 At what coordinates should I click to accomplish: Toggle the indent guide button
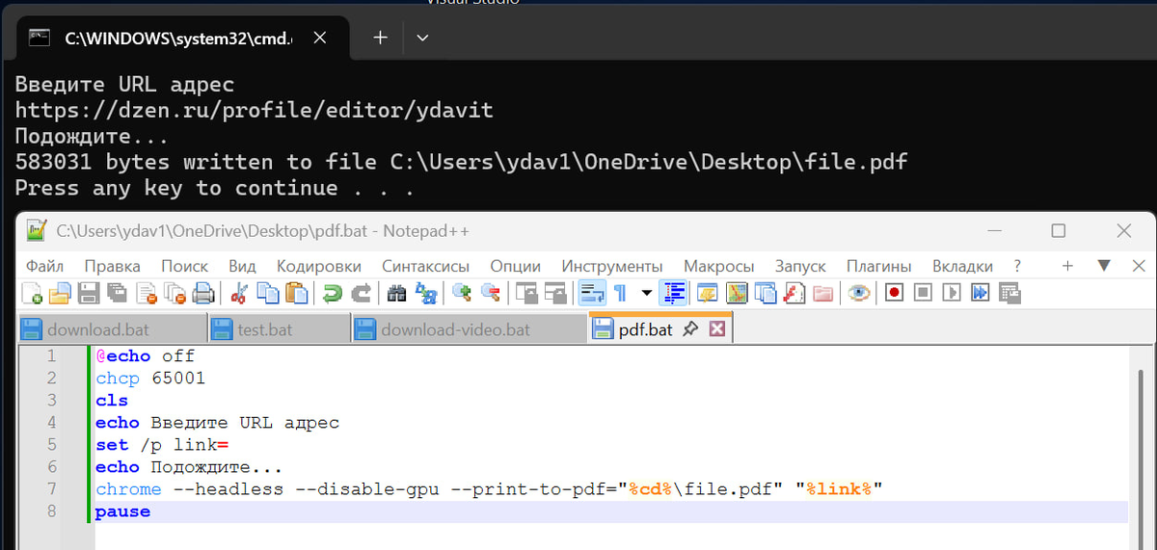point(674,292)
